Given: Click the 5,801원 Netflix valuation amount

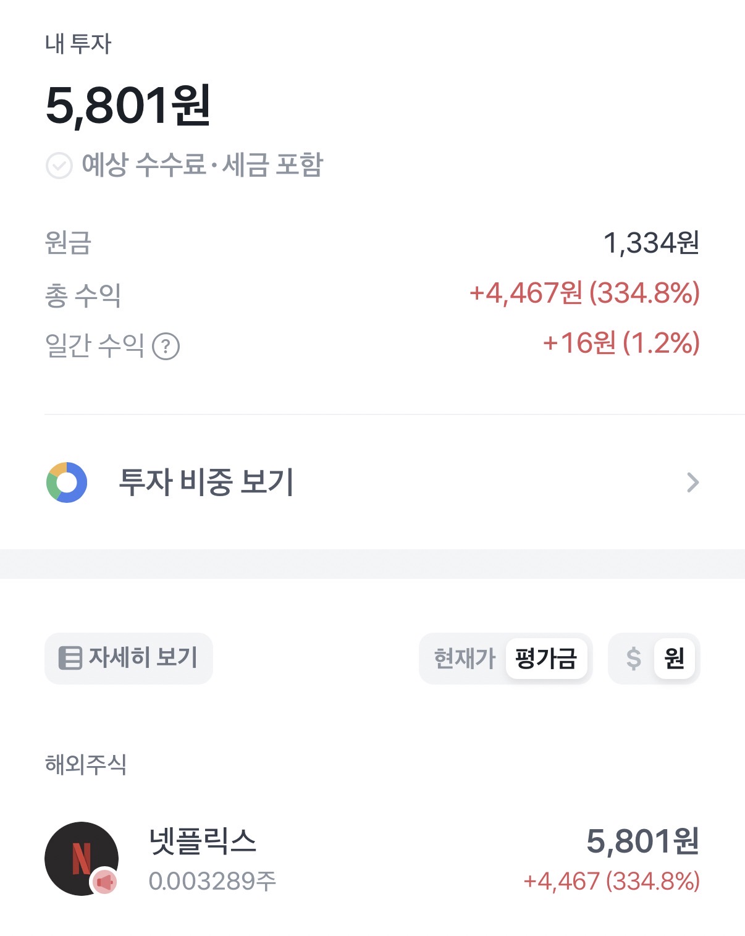Looking at the screenshot, I should [642, 841].
